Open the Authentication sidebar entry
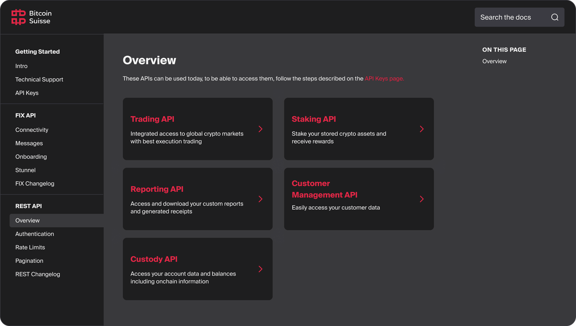576x326 pixels. click(x=35, y=234)
